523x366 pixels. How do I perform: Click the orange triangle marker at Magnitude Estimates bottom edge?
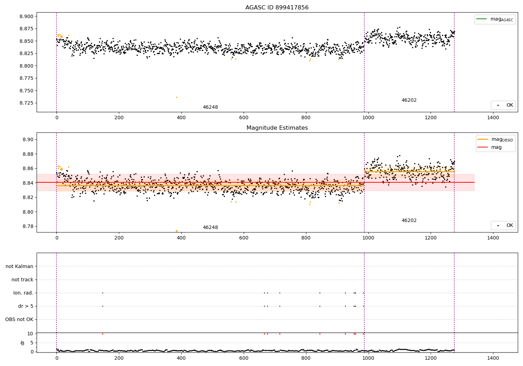(x=176, y=231)
